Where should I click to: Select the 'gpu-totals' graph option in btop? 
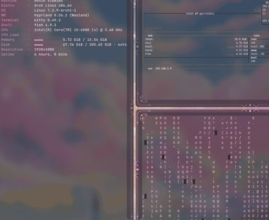(207, 13)
